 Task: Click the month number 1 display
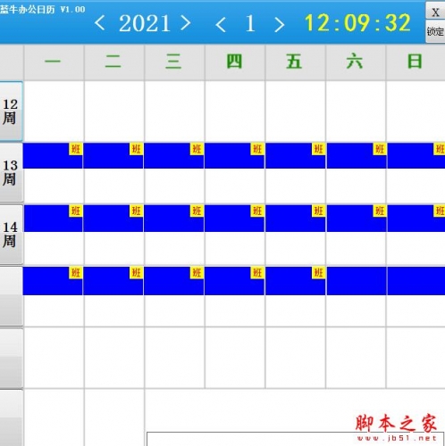tap(250, 23)
